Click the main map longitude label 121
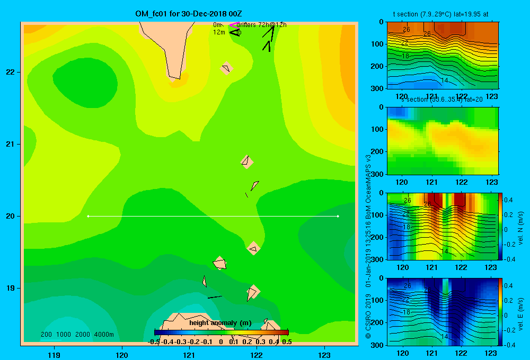530x360 pixels. 189,355
